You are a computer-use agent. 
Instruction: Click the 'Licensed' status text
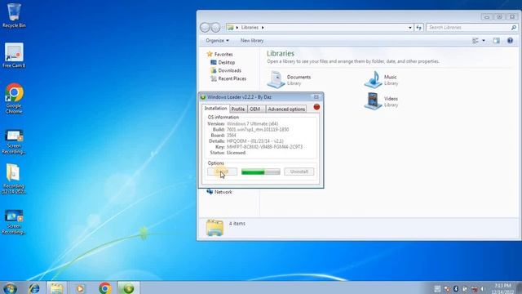click(x=236, y=153)
